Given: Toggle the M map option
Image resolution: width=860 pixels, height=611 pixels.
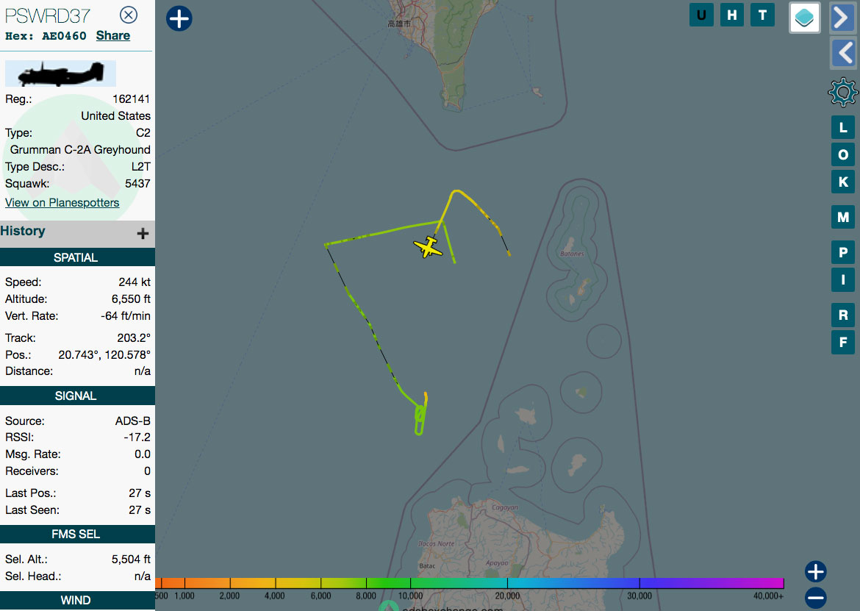Looking at the screenshot, I should click(x=843, y=217).
